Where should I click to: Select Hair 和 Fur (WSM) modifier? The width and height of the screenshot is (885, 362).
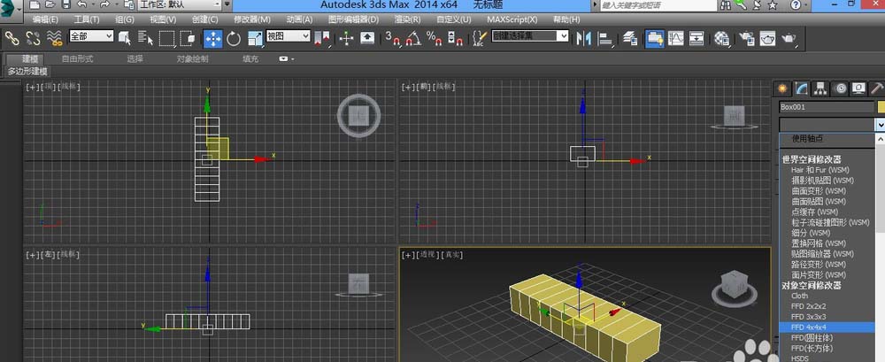pyautogui.click(x=827, y=170)
